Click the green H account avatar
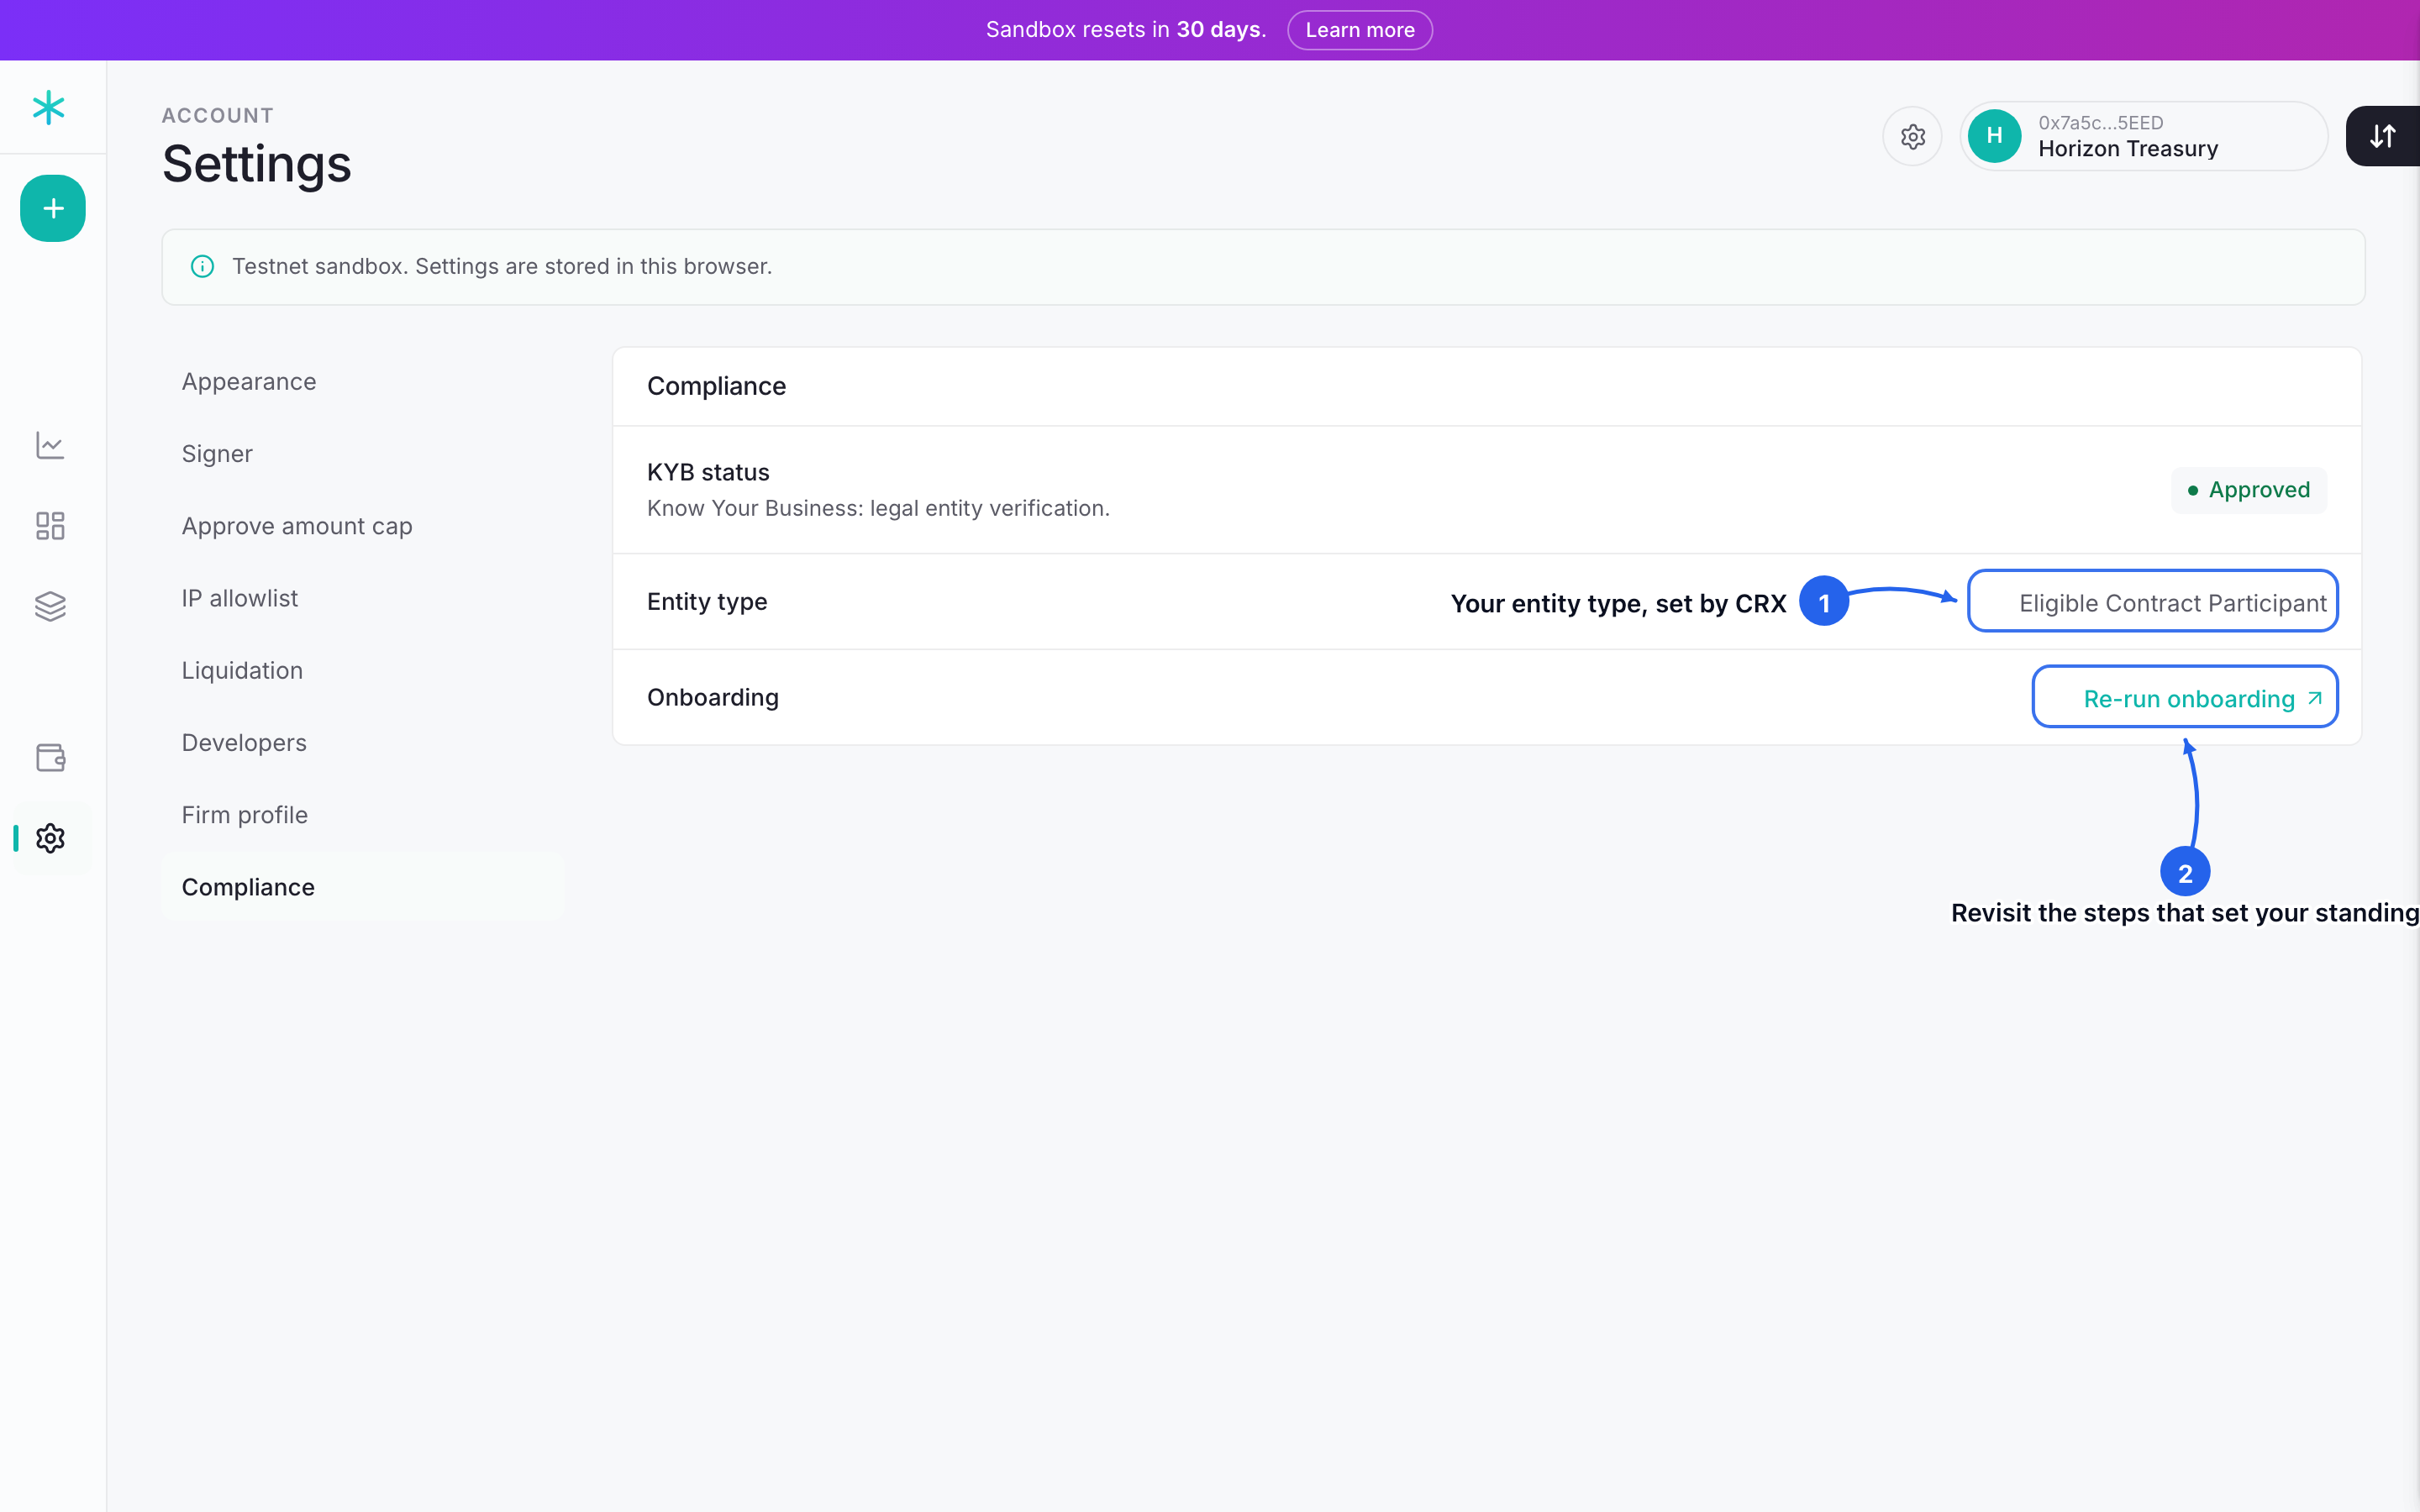Viewport: 2420px width, 1512px height. 1994,136
